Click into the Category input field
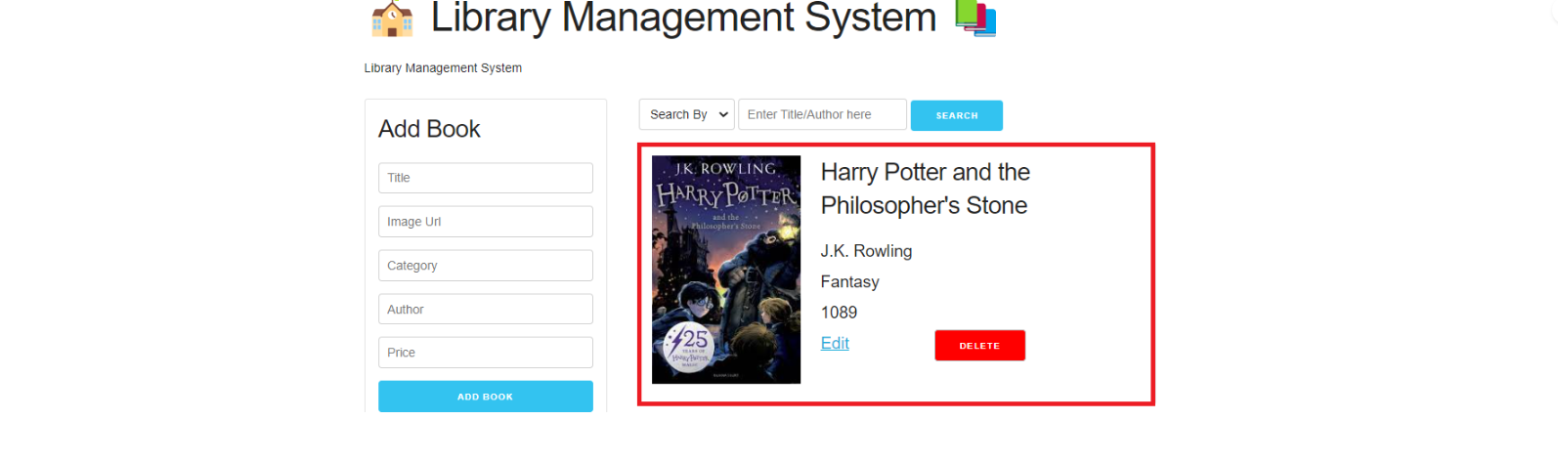Viewport: 1558px width, 462px height. tap(485, 266)
